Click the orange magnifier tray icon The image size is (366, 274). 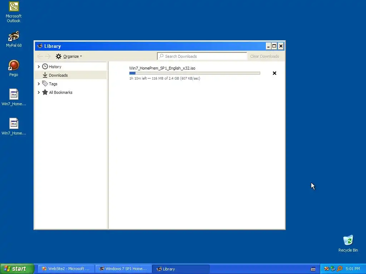point(340,269)
